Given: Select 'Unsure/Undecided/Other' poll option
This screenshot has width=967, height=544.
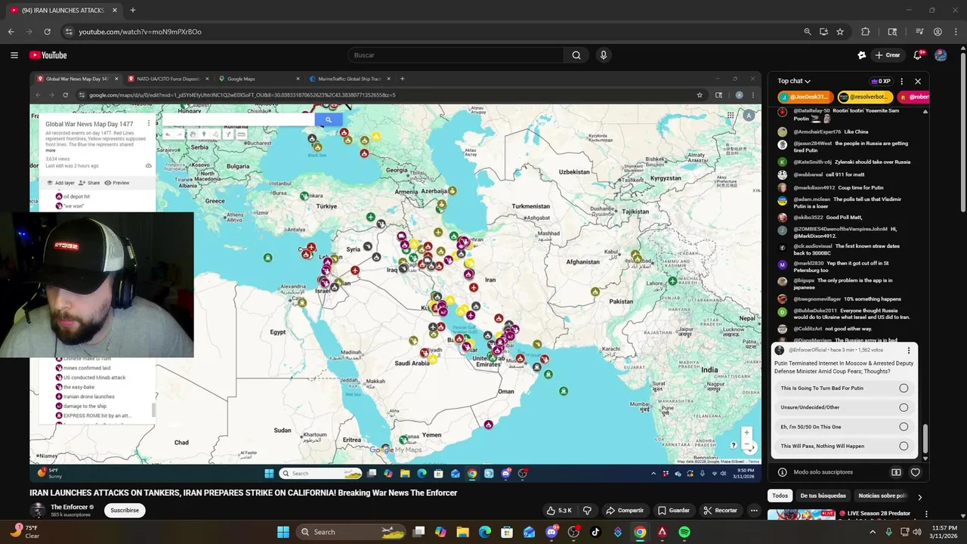Looking at the screenshot, I should click(844, 407).
